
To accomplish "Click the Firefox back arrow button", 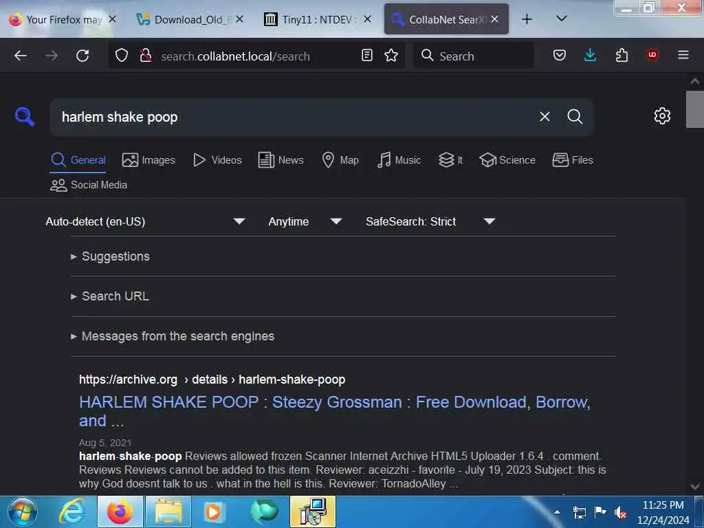I will (21, 56).
